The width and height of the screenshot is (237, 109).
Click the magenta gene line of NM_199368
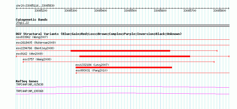click(x=122, y=94)
